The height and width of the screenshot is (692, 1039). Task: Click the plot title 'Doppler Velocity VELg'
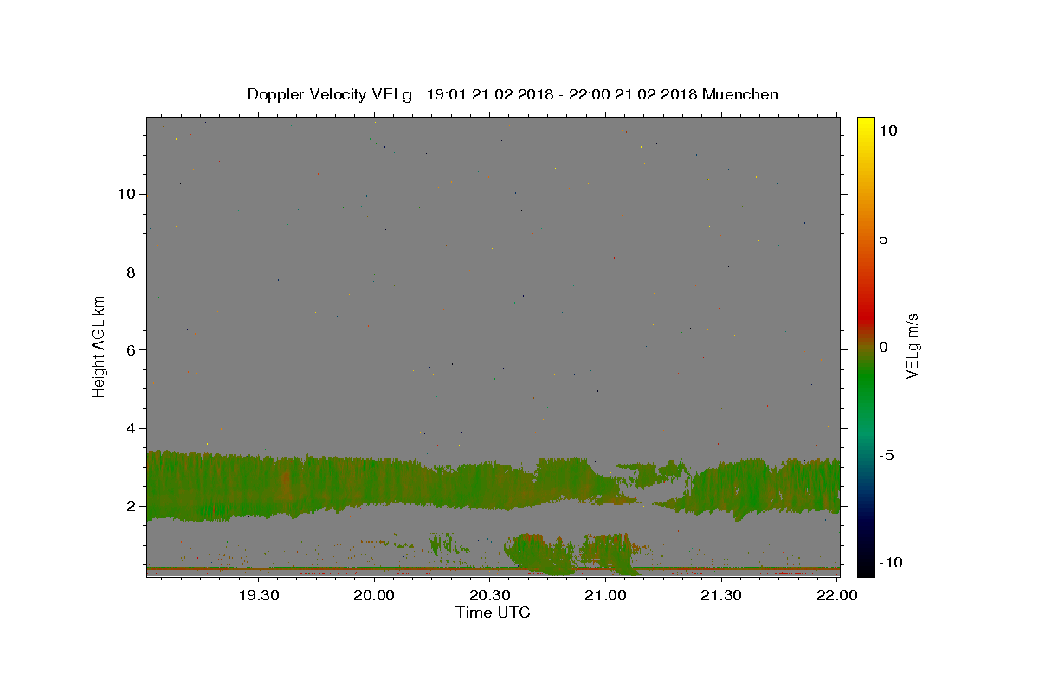pyautogui.click(x=332, y=94)
